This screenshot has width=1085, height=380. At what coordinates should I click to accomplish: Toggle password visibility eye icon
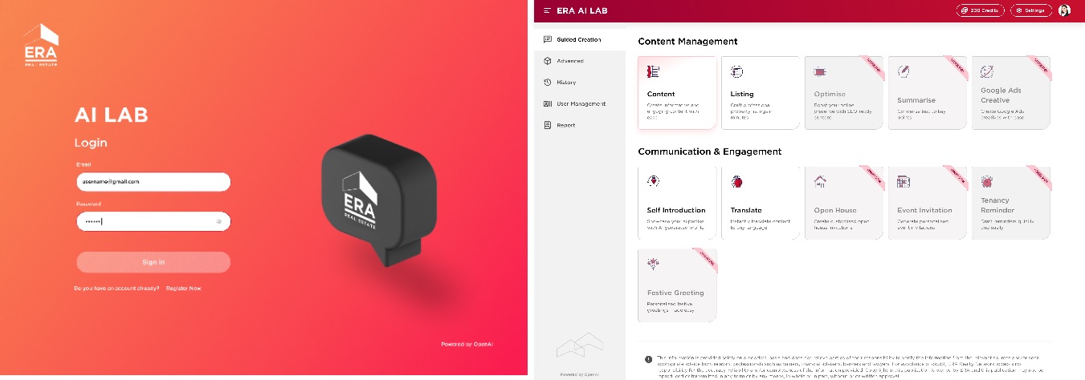click(x=219, y=221)
